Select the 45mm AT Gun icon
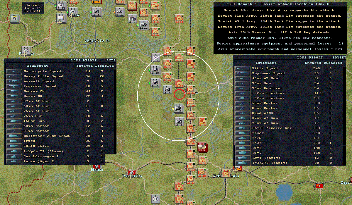The height and width of the screenshot is (205, 352). coord(242,78)
